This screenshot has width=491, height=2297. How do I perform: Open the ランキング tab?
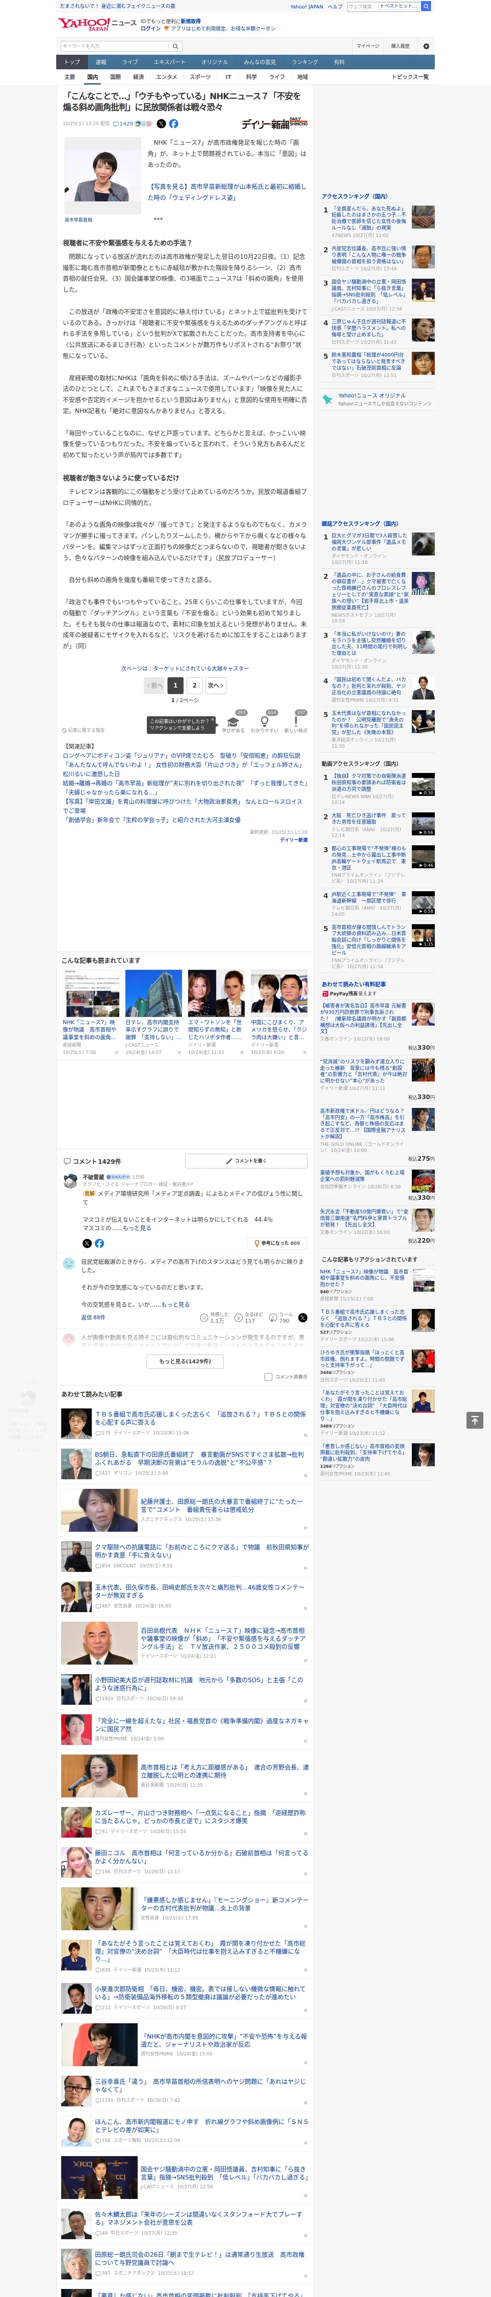point(305,62)
